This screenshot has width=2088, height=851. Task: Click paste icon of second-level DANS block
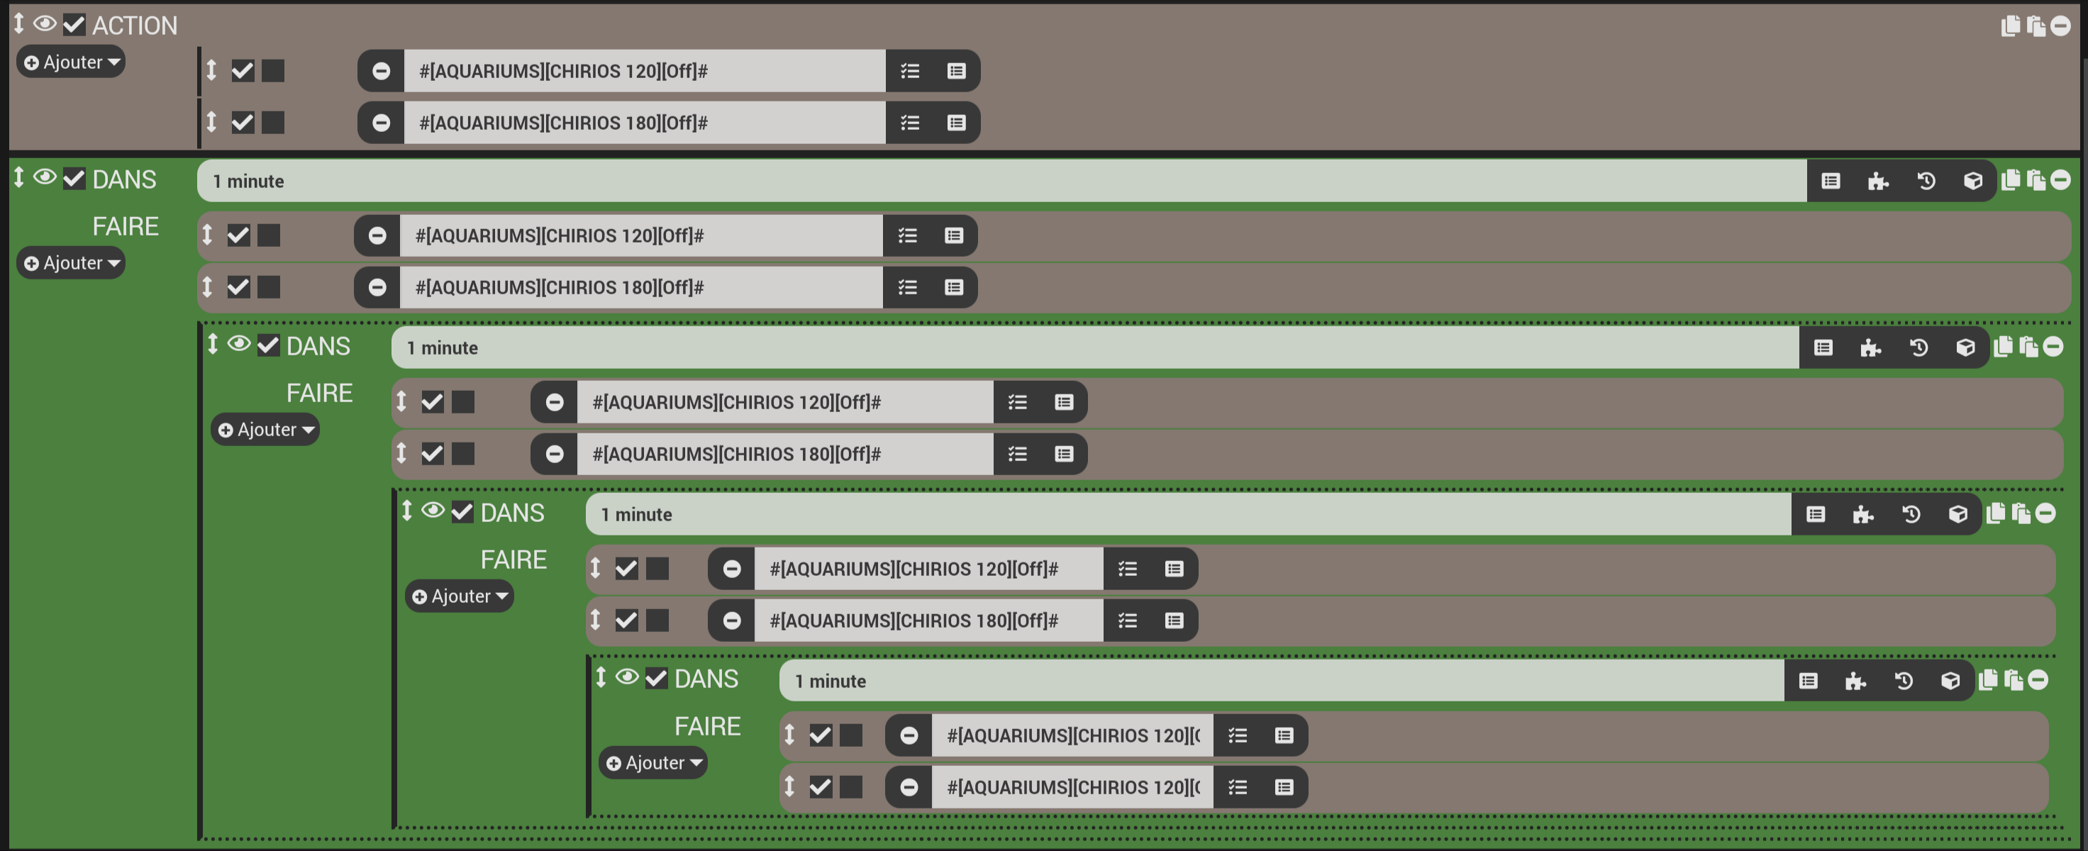point(2028,347)
